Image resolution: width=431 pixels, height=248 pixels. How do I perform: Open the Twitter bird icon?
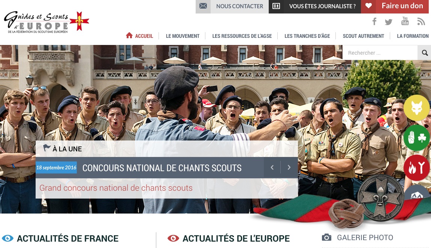(389, 22)
